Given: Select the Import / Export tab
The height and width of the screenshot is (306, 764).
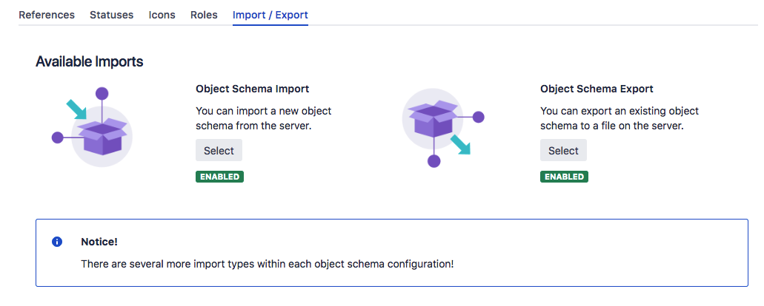Looking at the screenshot, I should (270, 15).
